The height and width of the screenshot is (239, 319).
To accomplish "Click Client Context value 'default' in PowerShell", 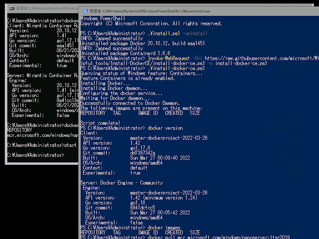I will pos(139,168).
